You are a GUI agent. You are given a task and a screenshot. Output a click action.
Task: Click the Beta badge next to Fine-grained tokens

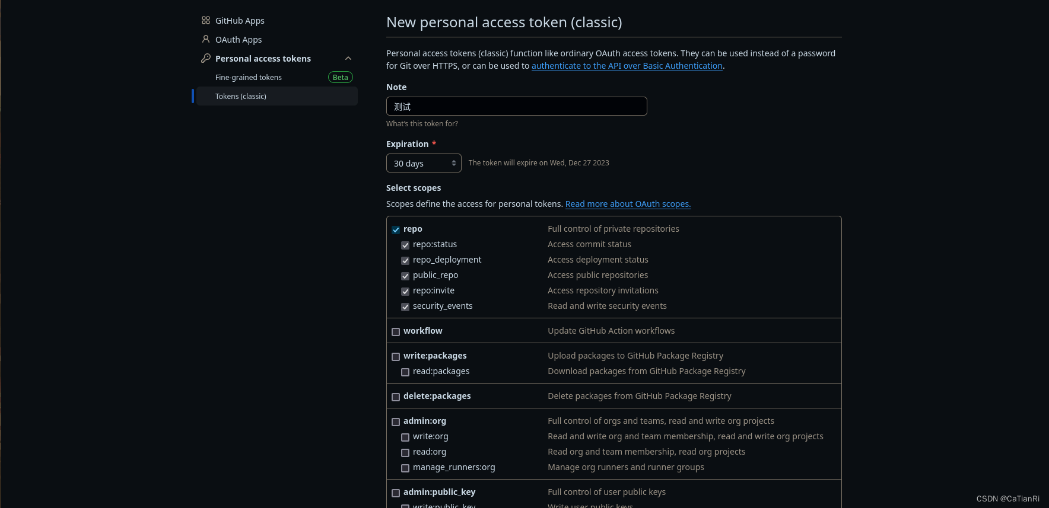[x=341, y=77]
